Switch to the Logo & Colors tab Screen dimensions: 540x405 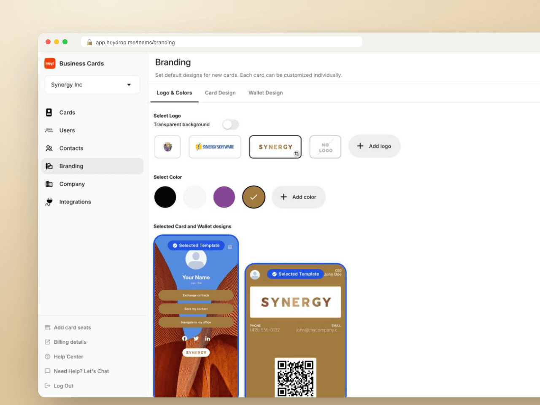pos(174,93)
